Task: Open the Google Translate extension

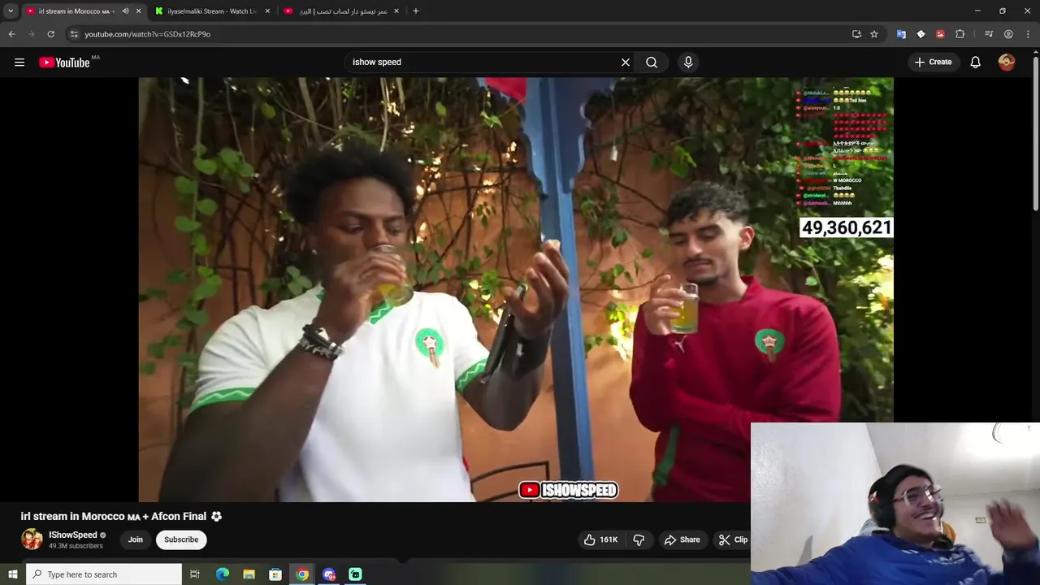Action: click(x=901, y=34)
